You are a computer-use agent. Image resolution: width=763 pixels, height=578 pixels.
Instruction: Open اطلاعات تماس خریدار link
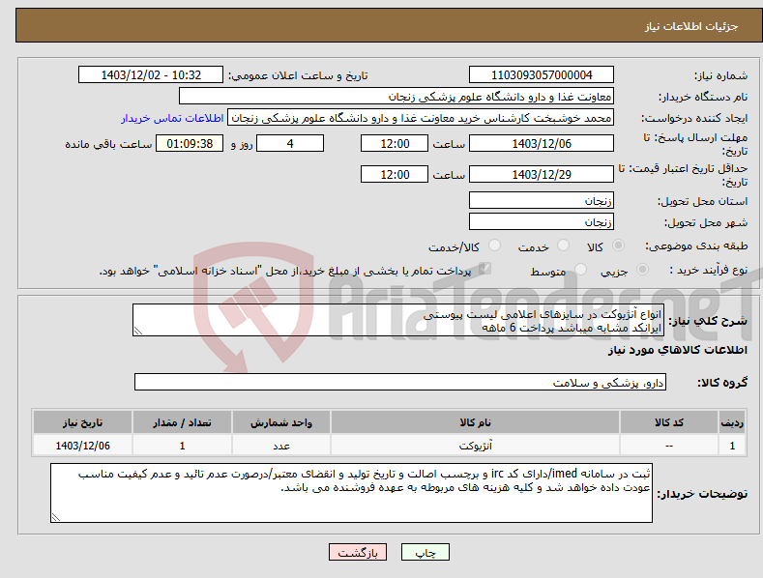[x=172, y=118]
